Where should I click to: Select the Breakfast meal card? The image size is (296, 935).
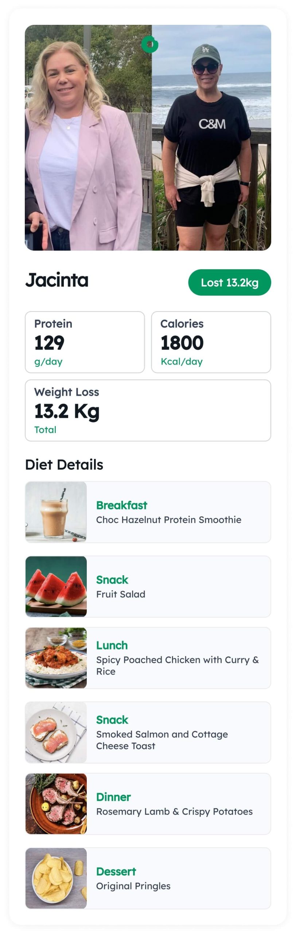click(148, 512)
